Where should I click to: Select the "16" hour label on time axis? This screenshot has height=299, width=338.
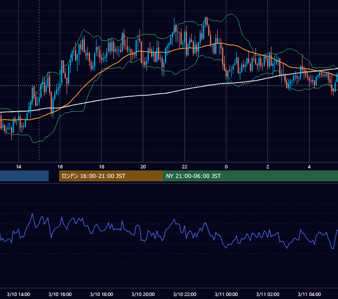click(x=60, y=167)
